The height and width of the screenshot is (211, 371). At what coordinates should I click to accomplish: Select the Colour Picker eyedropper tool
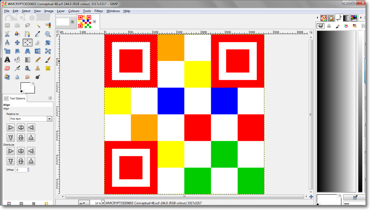[38, 34]
